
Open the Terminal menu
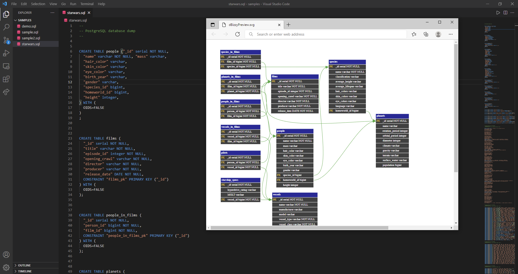pyautogui.click(x=87, y=4)
